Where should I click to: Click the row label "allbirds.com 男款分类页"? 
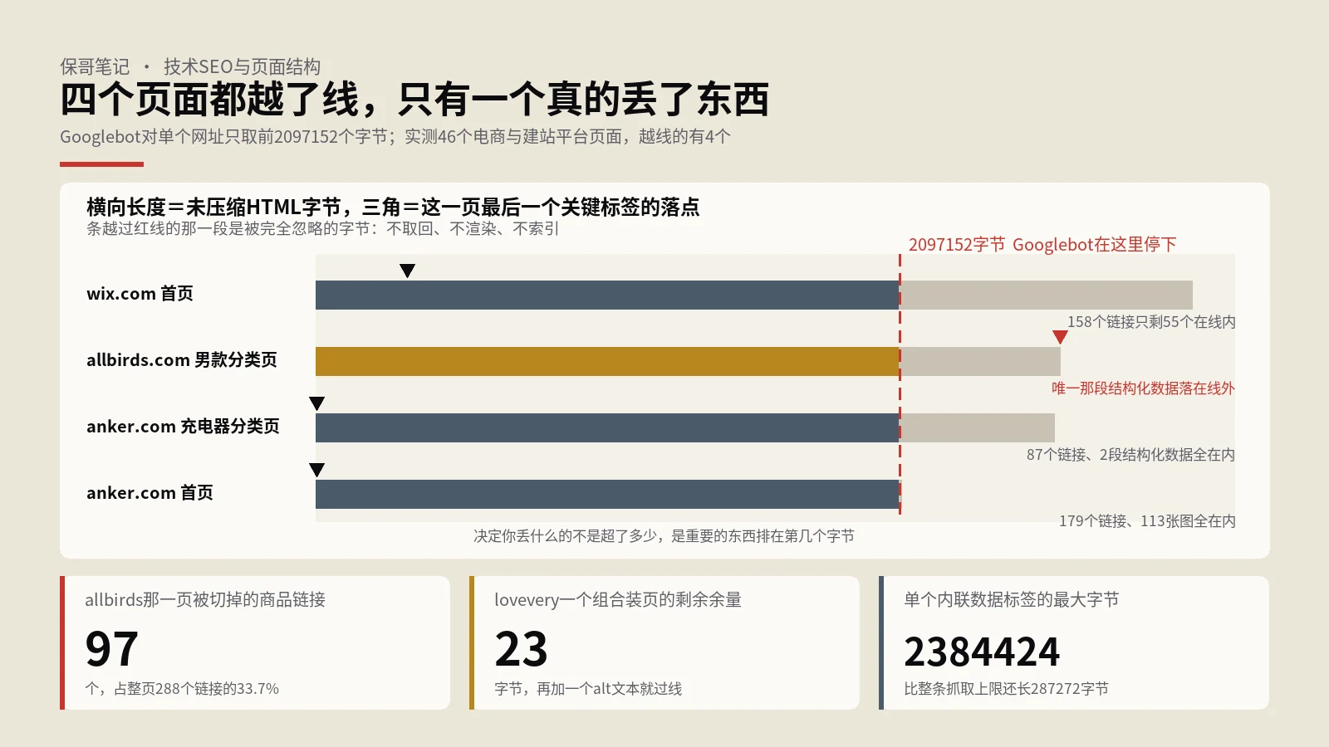click(182, 360)
